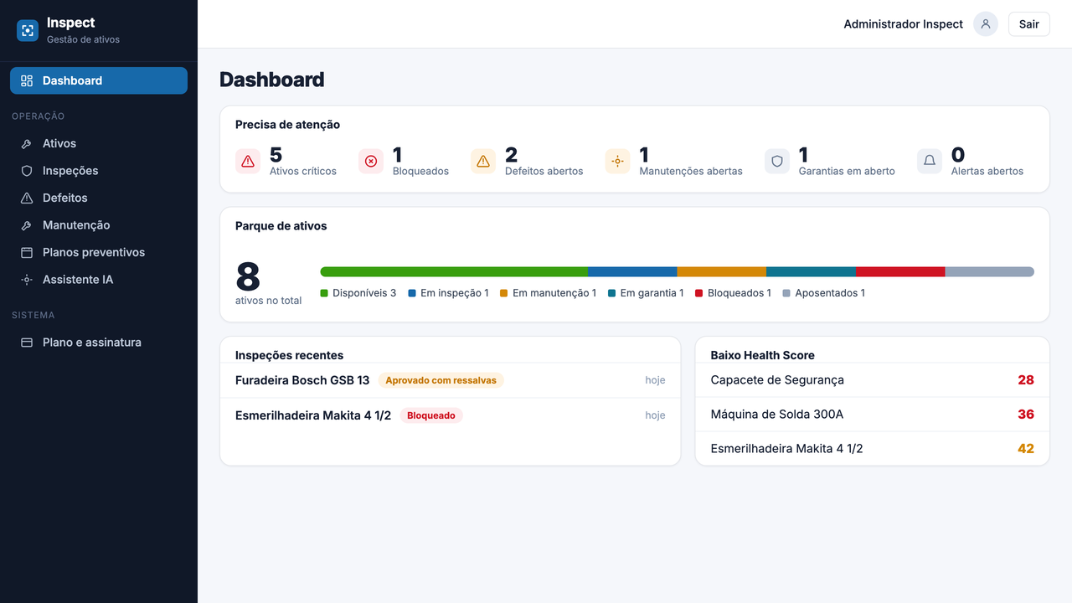Click the Inspect logo icon
This screenshot has height=603, width=1072.
pyautogui.click(x=28, y=31)
